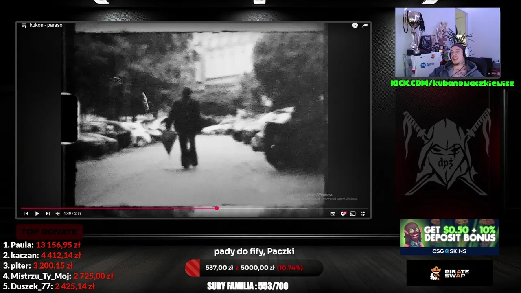
Task: Select top donor Mistrzu_Ty_Moj entry
Action: (x=58, y=276)
